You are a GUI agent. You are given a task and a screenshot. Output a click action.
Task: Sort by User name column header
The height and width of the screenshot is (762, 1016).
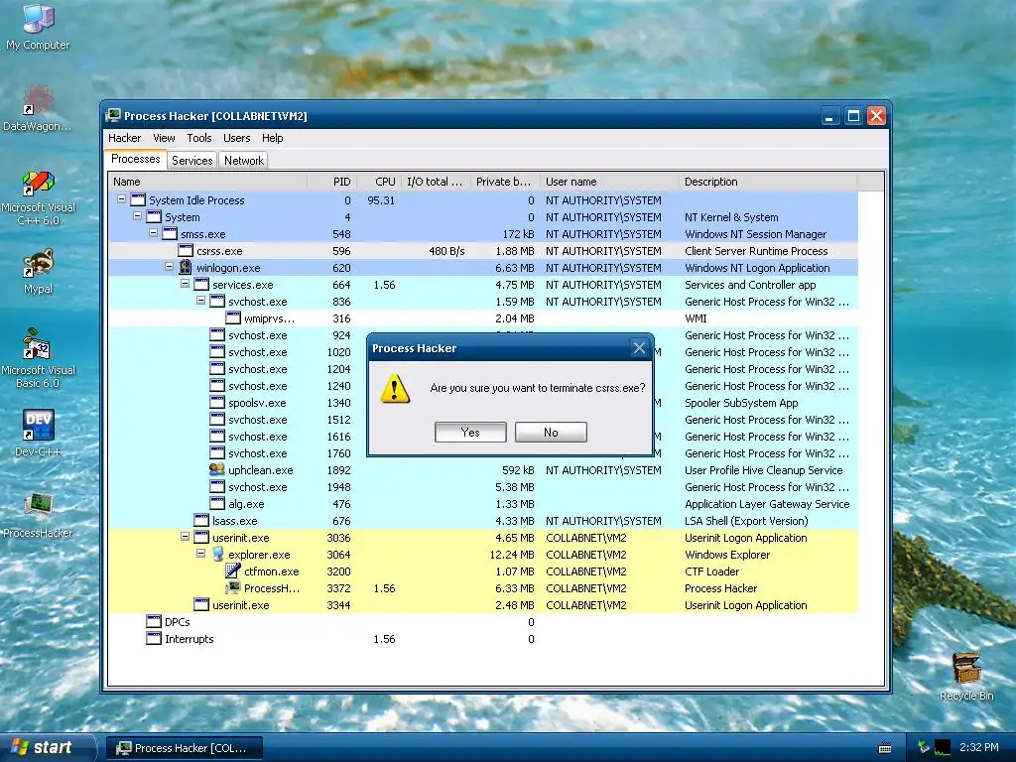[609, 182]
